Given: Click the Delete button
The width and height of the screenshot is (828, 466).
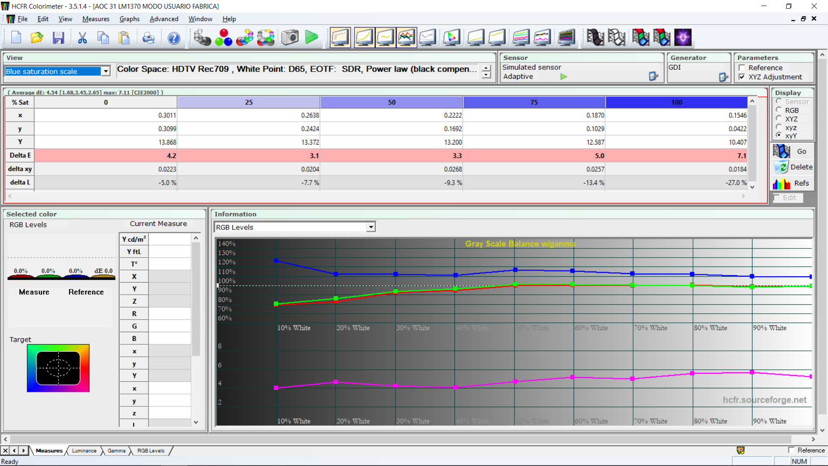Looking at the screenshot, I should click(792, 167).
